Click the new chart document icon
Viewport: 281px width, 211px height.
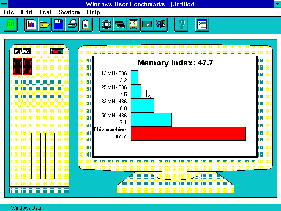[31, 24]
